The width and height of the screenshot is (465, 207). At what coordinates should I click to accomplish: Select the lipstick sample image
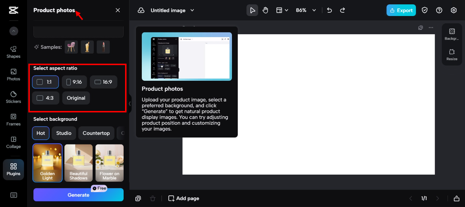pos(103,47)
